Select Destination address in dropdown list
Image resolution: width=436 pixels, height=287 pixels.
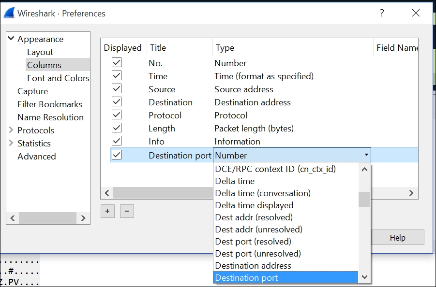286,266
